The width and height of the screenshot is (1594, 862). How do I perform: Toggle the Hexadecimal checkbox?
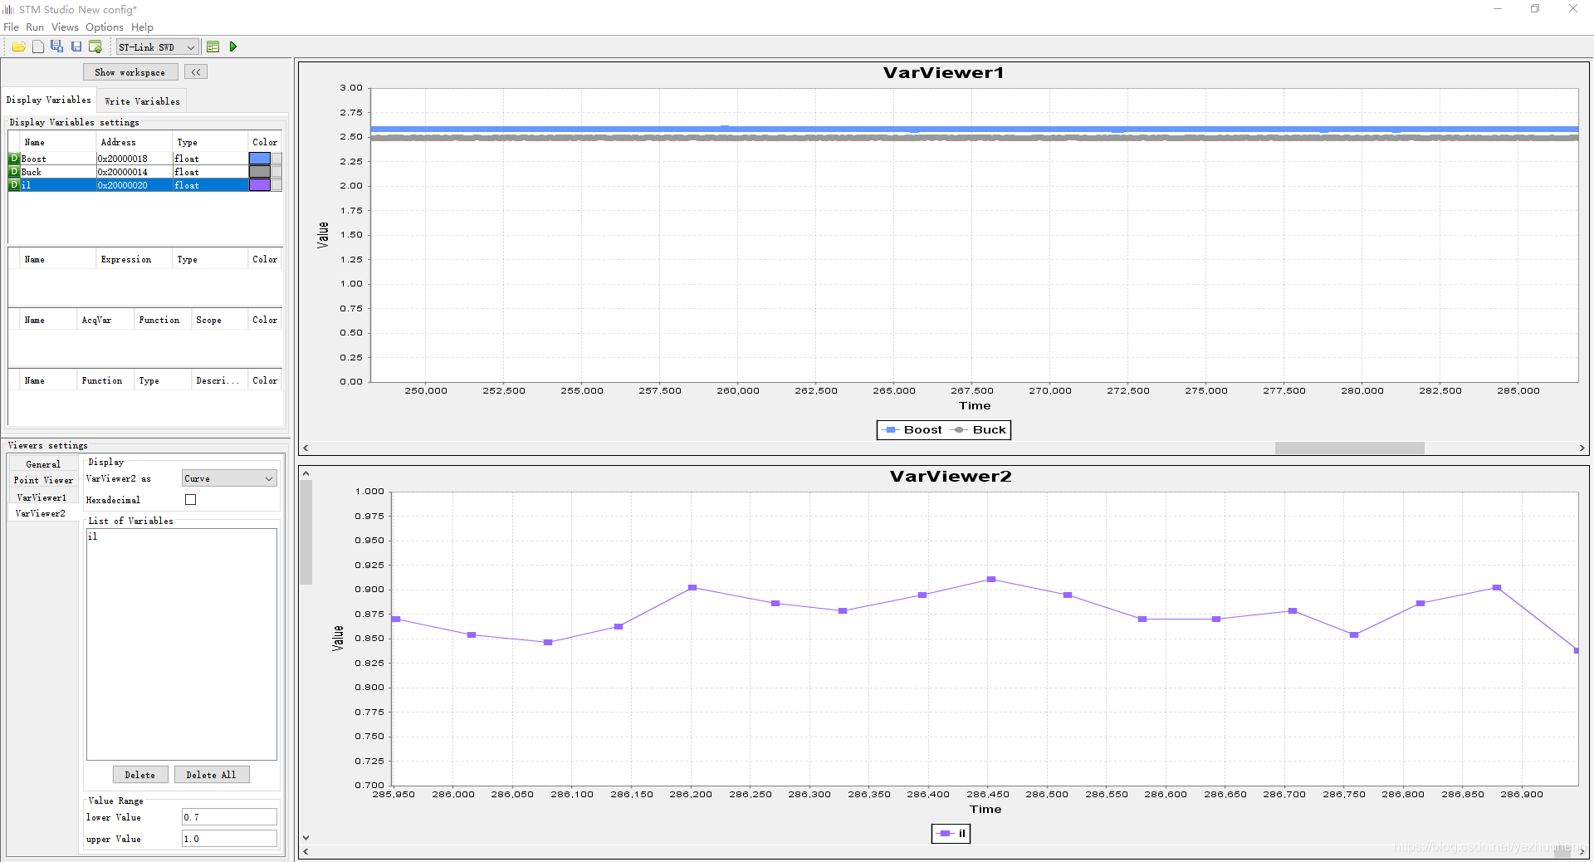pos(190,500)
